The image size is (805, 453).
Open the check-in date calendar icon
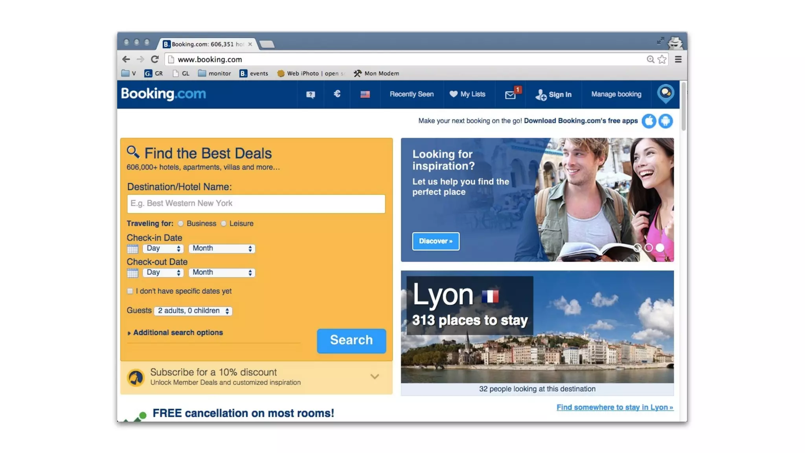pyautogui.click(x=132, y=249)
